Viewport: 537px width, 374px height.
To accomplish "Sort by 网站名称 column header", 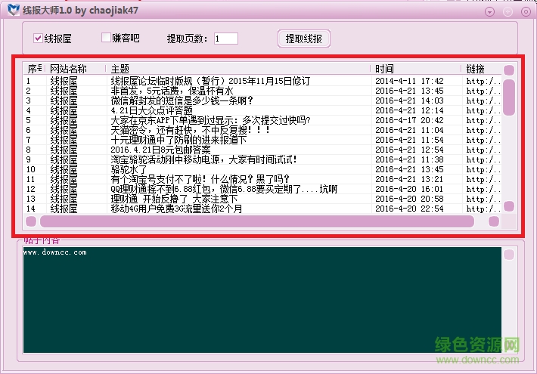I will (x=76, y=69).
